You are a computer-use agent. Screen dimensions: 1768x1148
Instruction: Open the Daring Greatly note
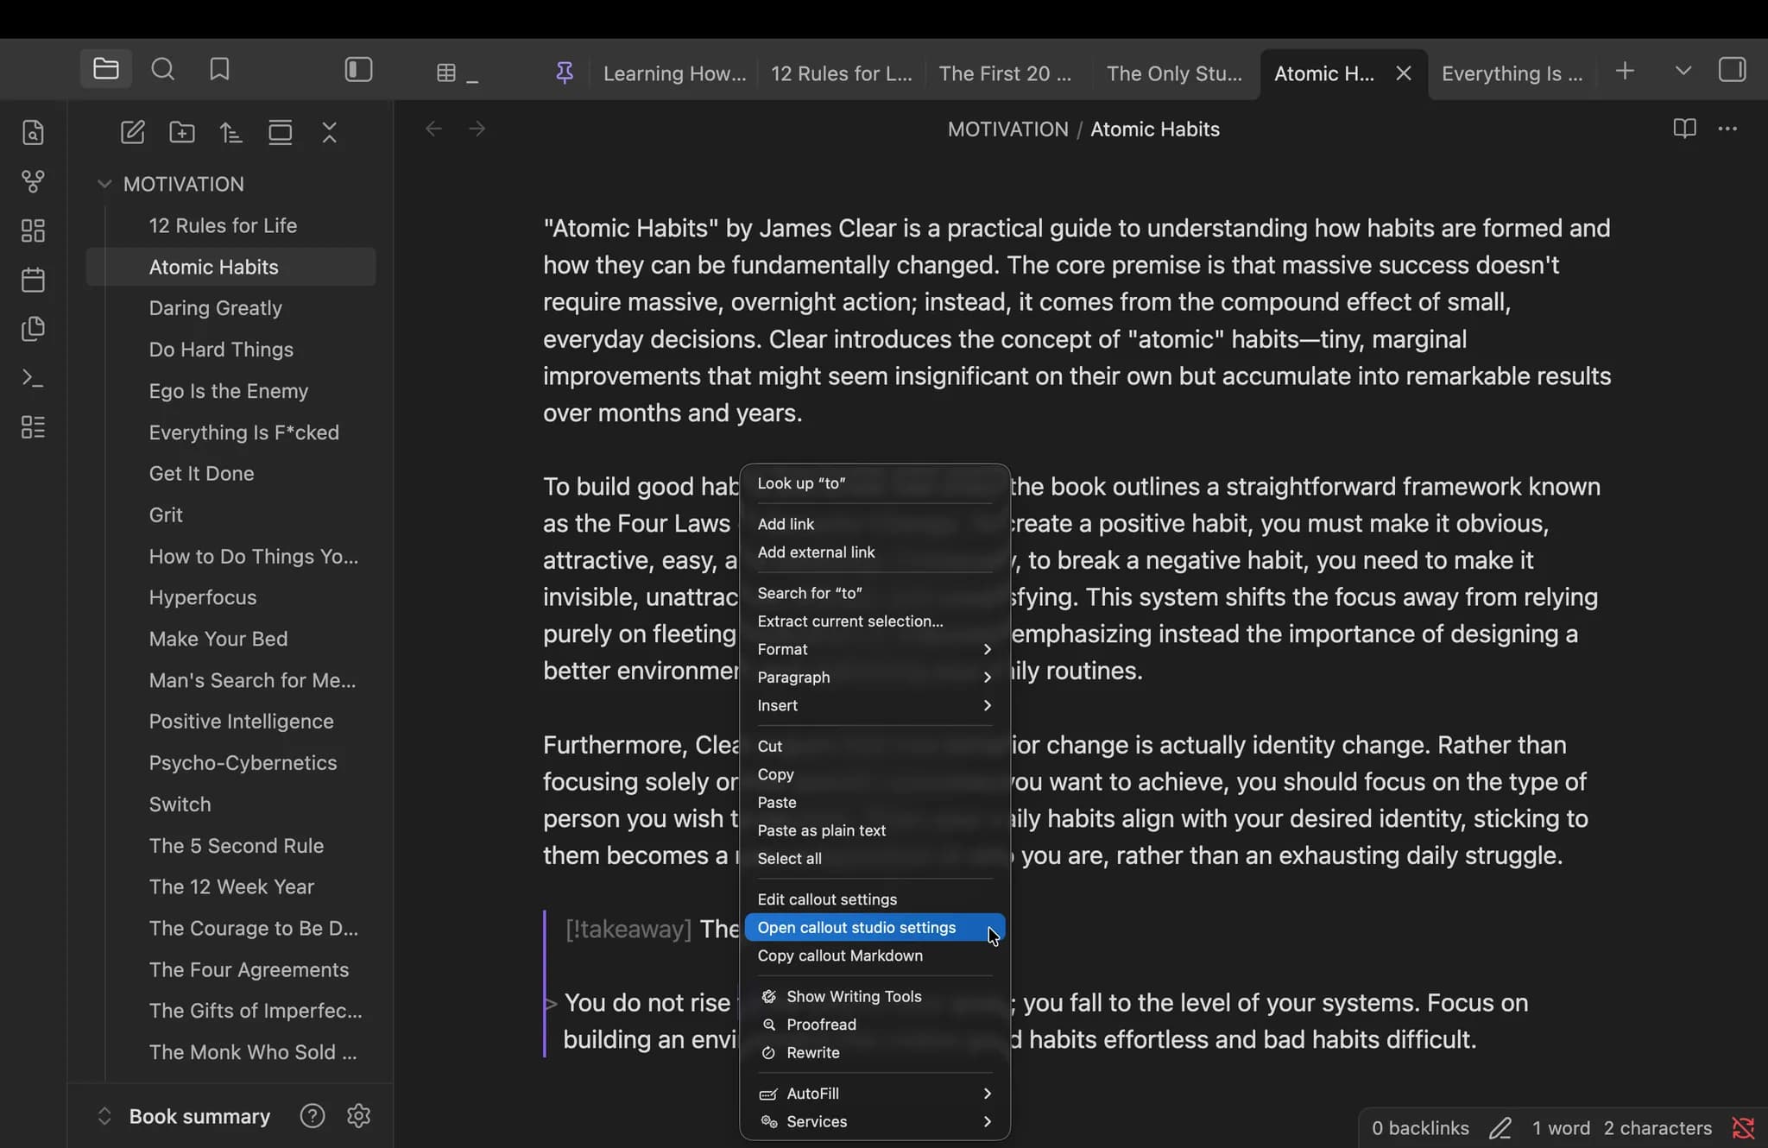pyautogui.click(x=231, y=308)
